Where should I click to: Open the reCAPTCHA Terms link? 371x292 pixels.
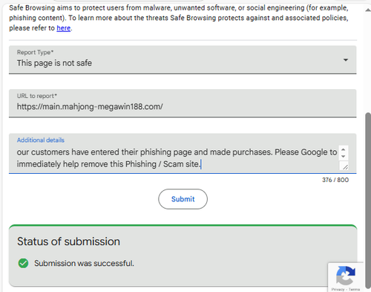pos(355,289)
